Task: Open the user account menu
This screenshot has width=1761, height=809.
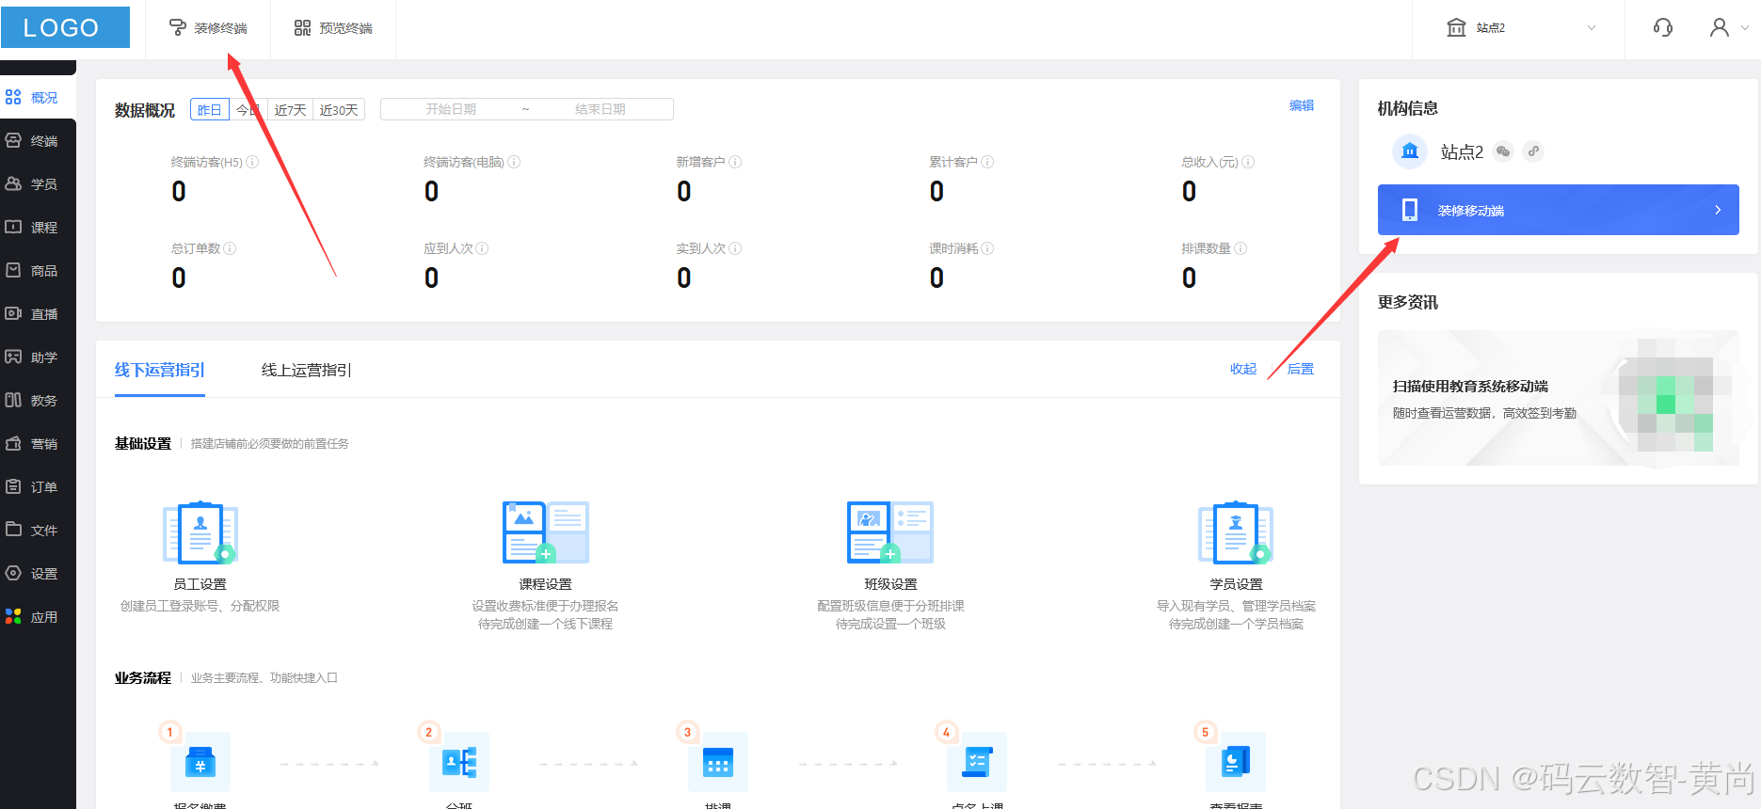Action: click(x=1728, y=27)
